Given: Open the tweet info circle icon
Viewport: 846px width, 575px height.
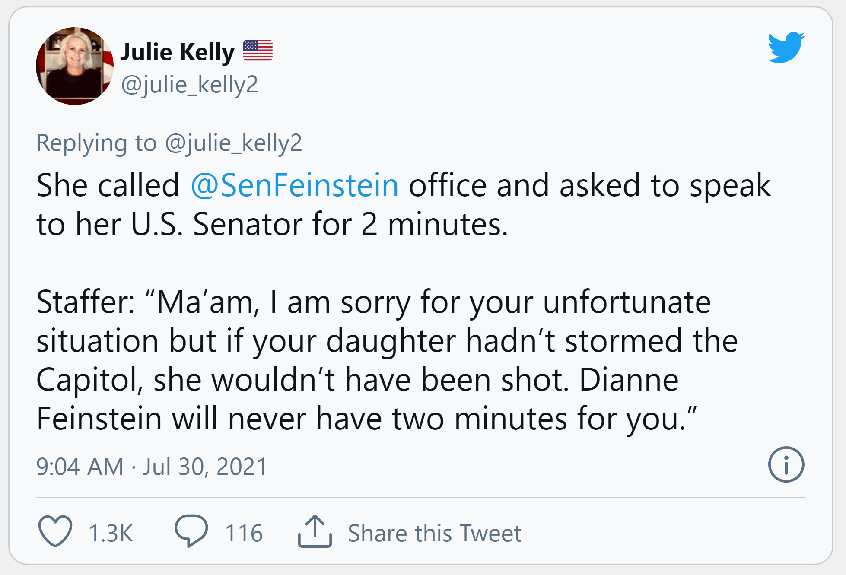Looking at the screenshot, I should pyautogui.click(x=786, y=464).
